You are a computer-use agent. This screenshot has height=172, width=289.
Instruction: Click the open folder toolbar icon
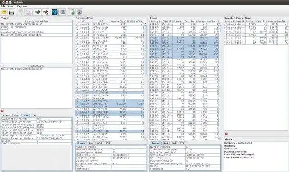4,12
